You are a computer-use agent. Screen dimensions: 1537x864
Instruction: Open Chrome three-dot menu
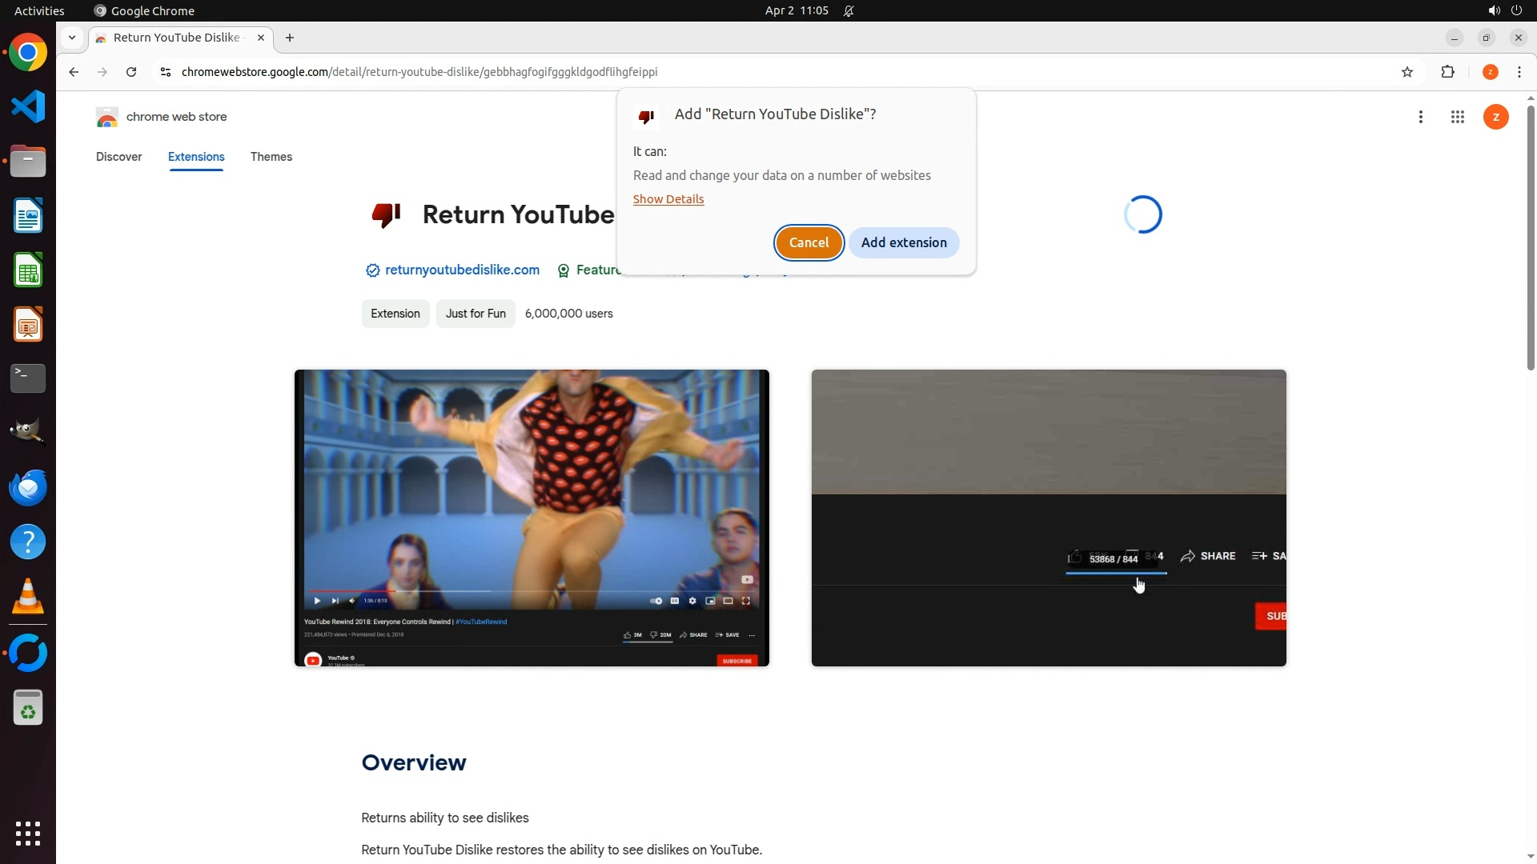click(x=1519, y=72)
